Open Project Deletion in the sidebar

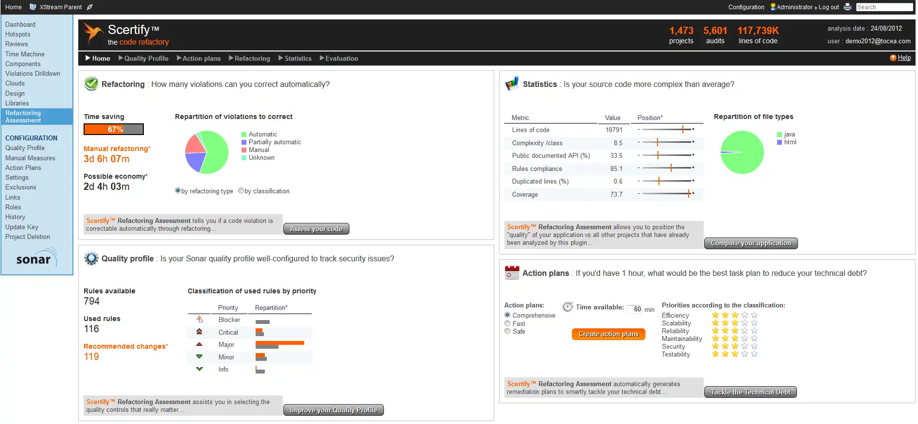coord(28,237)
